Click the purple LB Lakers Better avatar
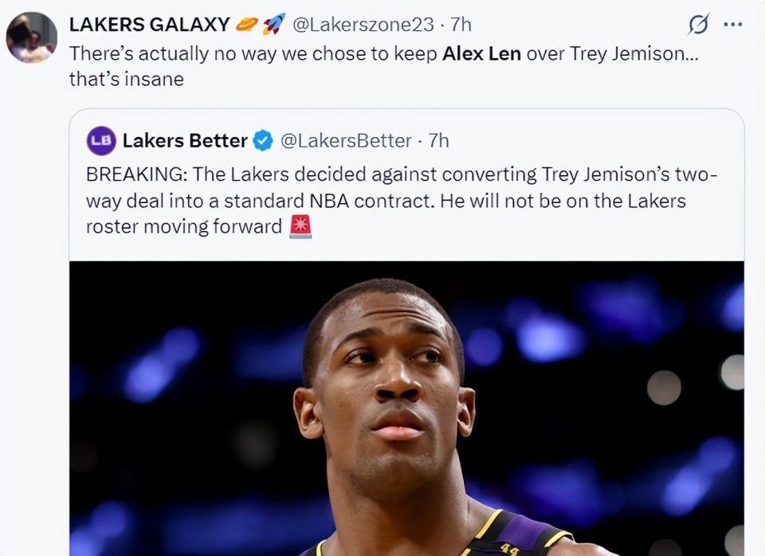 (x=101, y=141)
